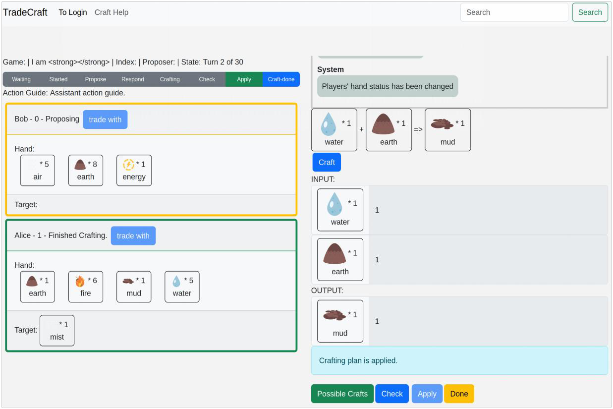Screen dimensions: 613x409
Task: Click the earth item in Bob's hand
Action: pyautogui.click(x=86, y=170)
